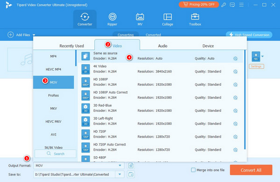
Task: Expand the file output format arrow
Action: click(x=262, y=56)
